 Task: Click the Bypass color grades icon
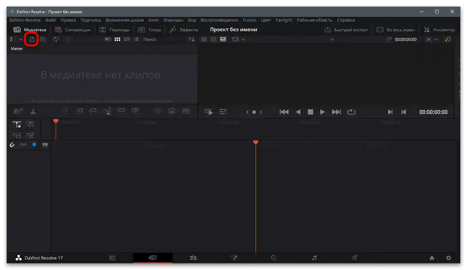click(448, 39)
